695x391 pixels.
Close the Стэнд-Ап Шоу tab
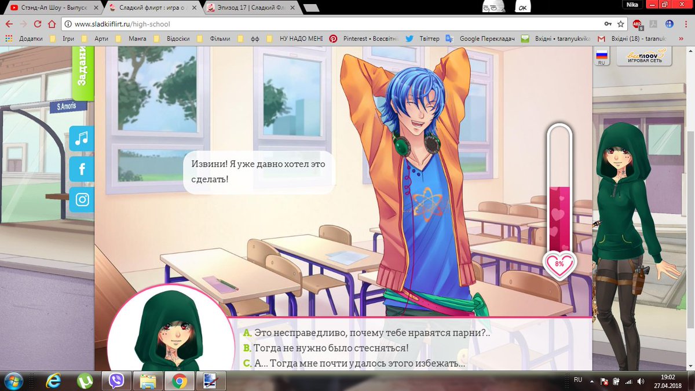tap(97, 8)
